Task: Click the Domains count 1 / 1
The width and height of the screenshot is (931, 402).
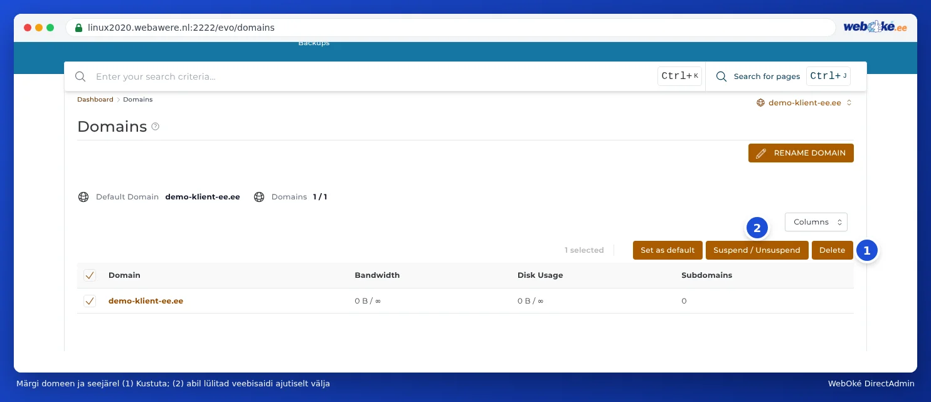Action: (x=320, y=197)
